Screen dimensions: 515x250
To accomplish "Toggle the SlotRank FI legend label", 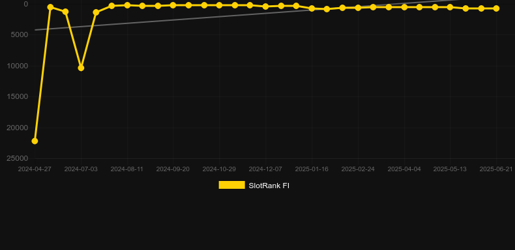I will (269, 186).
